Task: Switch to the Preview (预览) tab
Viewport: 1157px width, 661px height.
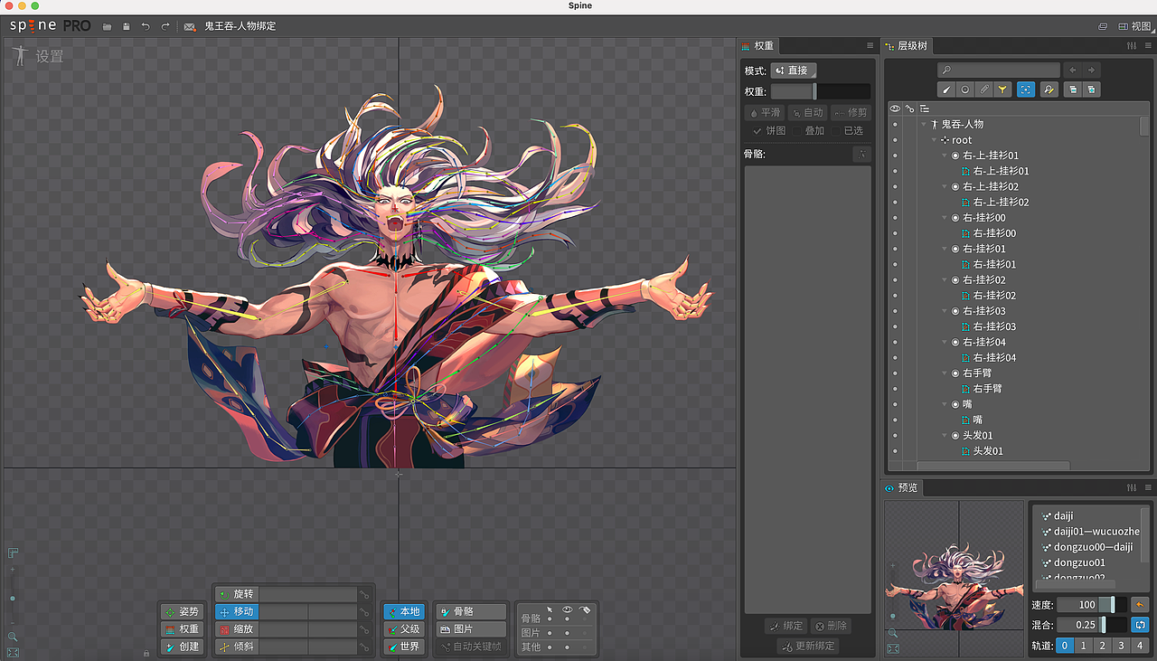Action: [901, 488]
